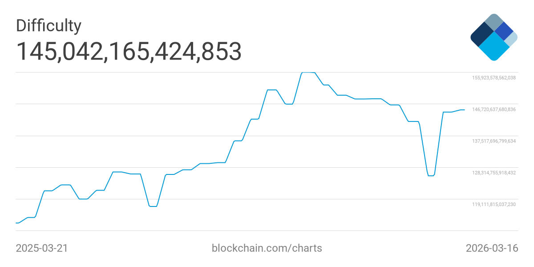Viewport: 534px width, 267px height.
Task: Click the royal blue square in logo
Action: 504,31
